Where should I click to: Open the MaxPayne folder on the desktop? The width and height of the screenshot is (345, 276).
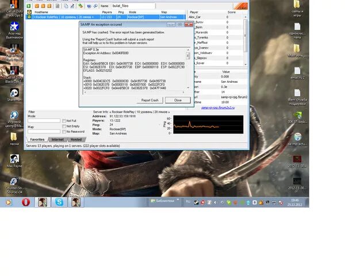(297, 51)
